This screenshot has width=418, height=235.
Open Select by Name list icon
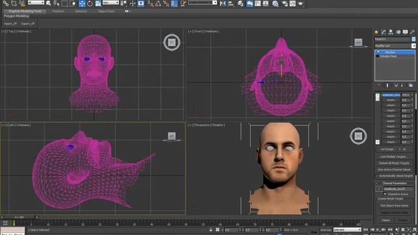coord(57,3)
